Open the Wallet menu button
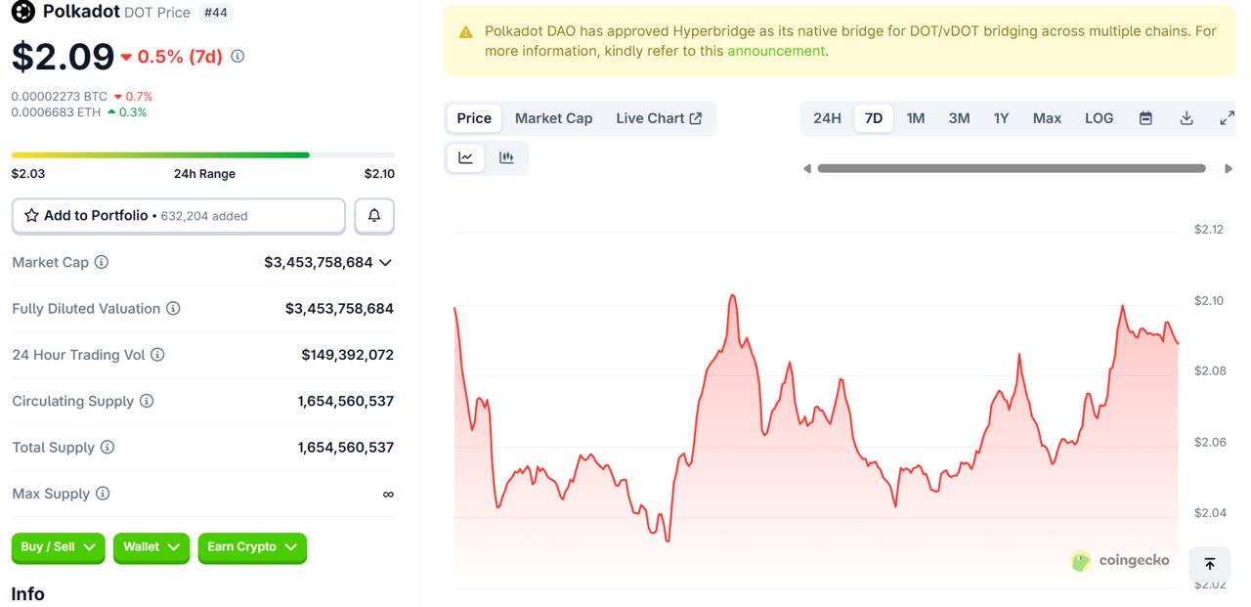1251x607 pixels. pyautogui.click(x=151, y=548)
